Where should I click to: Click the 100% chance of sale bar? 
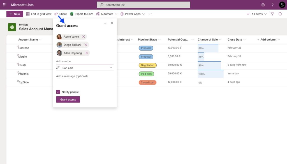coord(210,74)
